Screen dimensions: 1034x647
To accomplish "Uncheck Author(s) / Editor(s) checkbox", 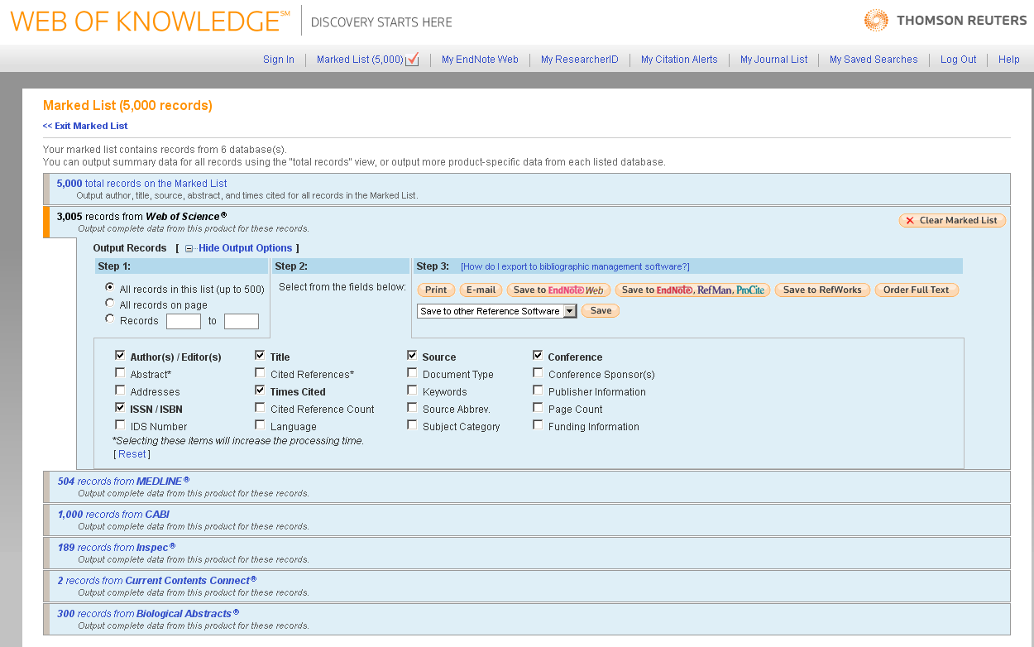I will click(x=120, y=355).
